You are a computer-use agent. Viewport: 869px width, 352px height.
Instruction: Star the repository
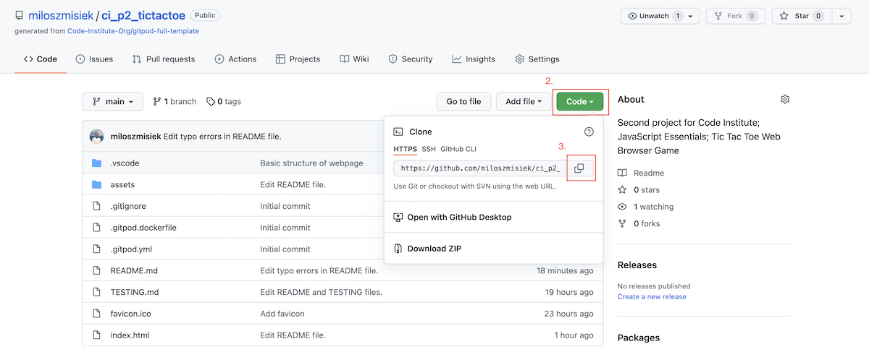click(x=802, y=16)
